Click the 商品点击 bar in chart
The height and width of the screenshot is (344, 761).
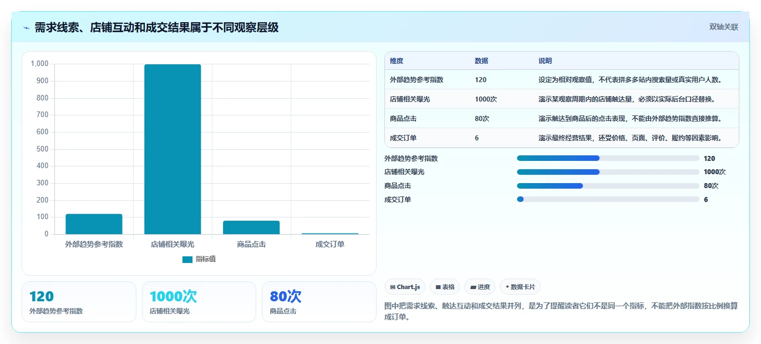pos(251,227)
